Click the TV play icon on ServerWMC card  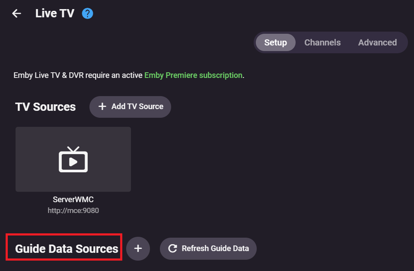tap(73, 159)
